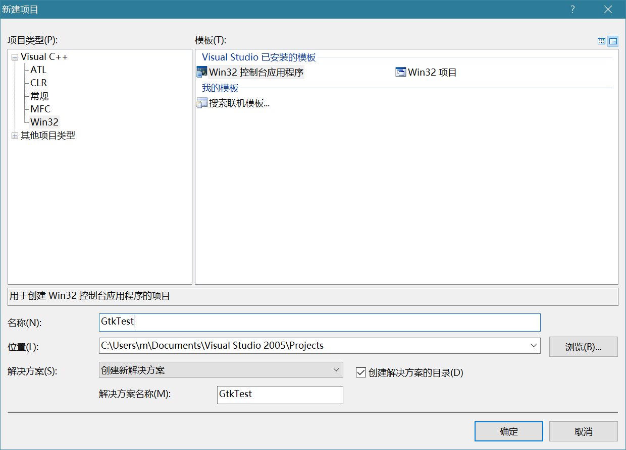Click the Win32 控制台应用程序 template icon
626x450 pixels.
[x=202, y=72]
